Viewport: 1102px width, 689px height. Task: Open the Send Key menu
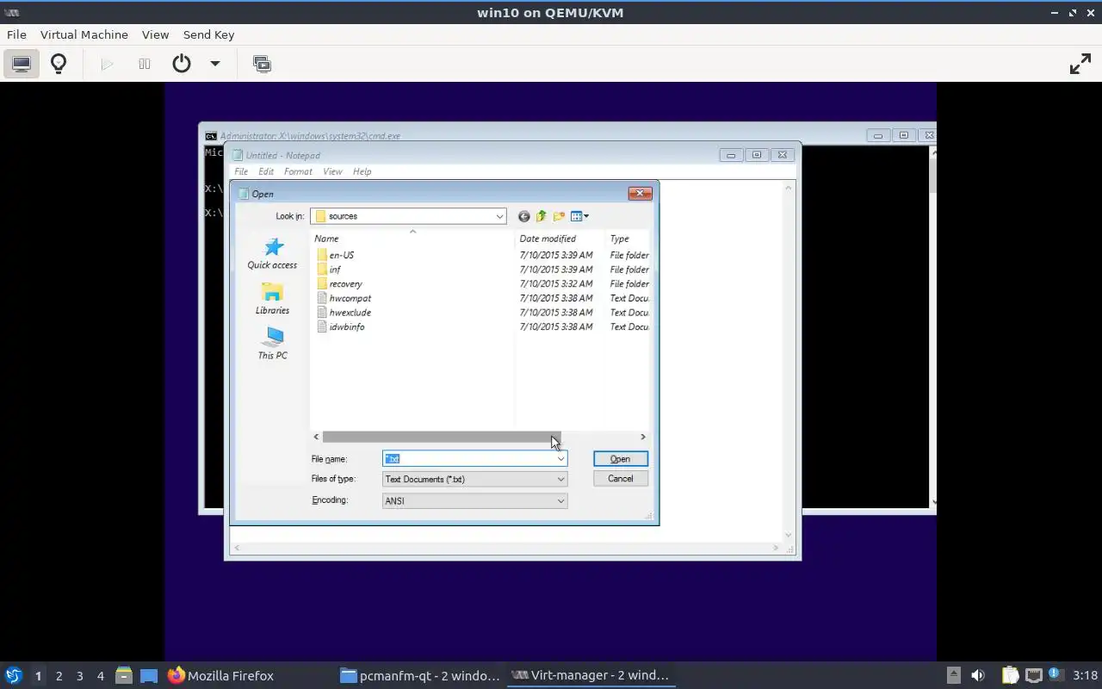pyautogui.click(x=208, y=34)
